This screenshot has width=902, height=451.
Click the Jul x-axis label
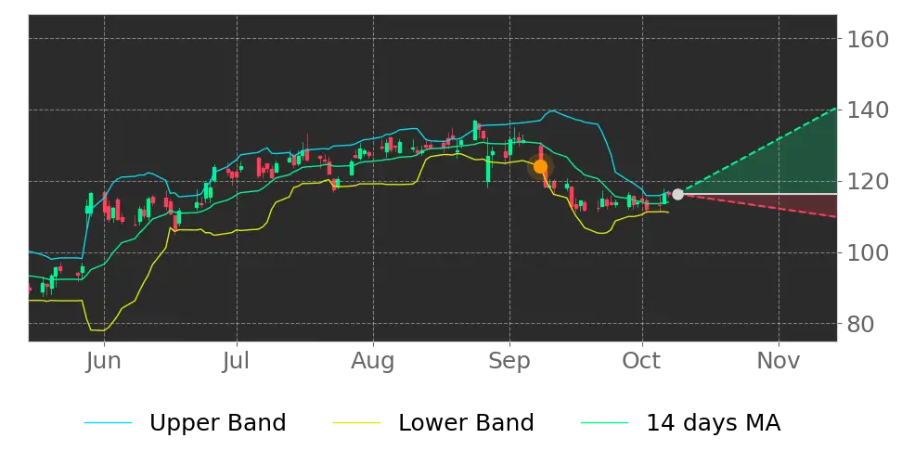[x=237, y=361]
